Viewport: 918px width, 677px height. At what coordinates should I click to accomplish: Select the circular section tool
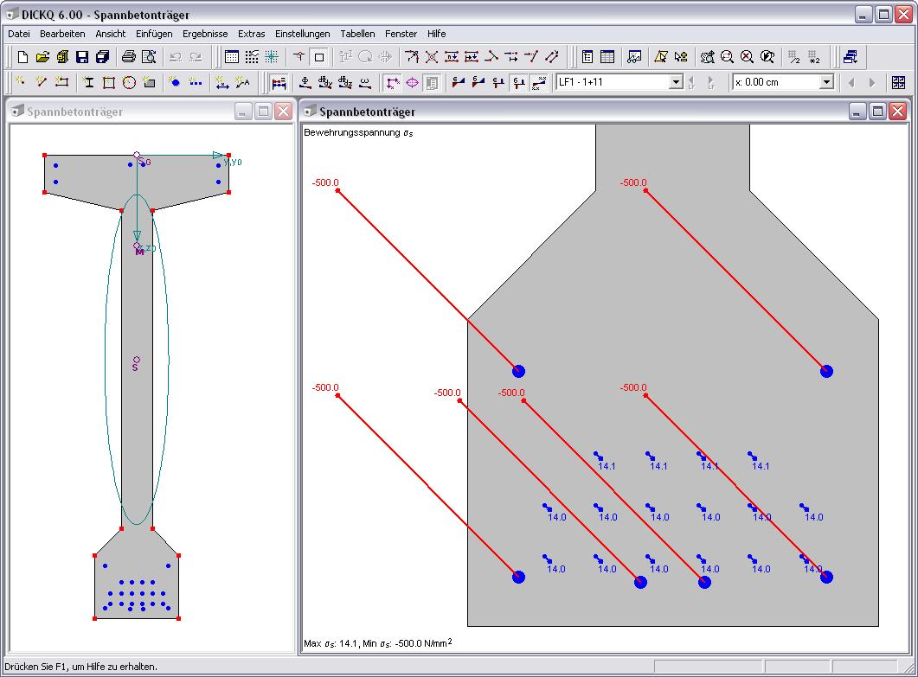click(129, 82)
